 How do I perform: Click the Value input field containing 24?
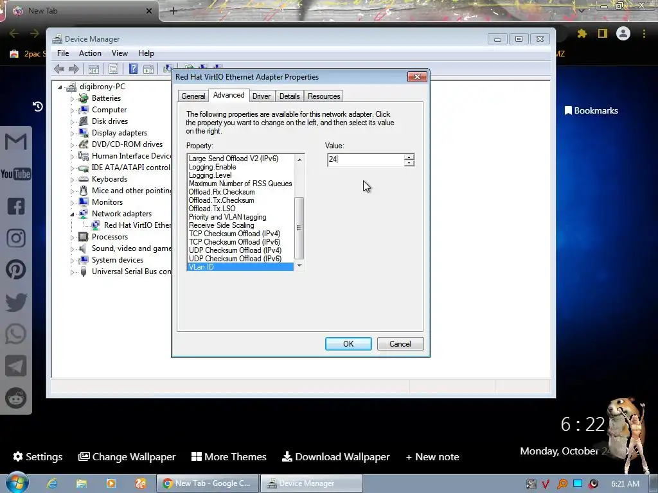pos(366,159)
